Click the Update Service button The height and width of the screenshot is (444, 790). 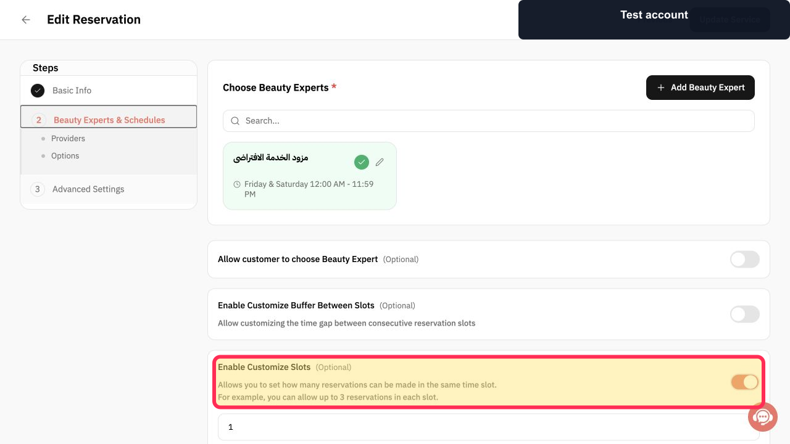[x=730, y=20]
